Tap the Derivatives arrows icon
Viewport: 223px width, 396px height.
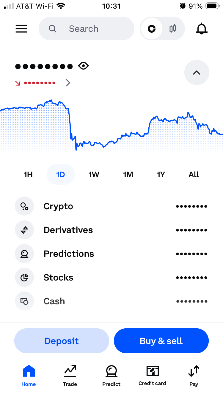(24, 230)
